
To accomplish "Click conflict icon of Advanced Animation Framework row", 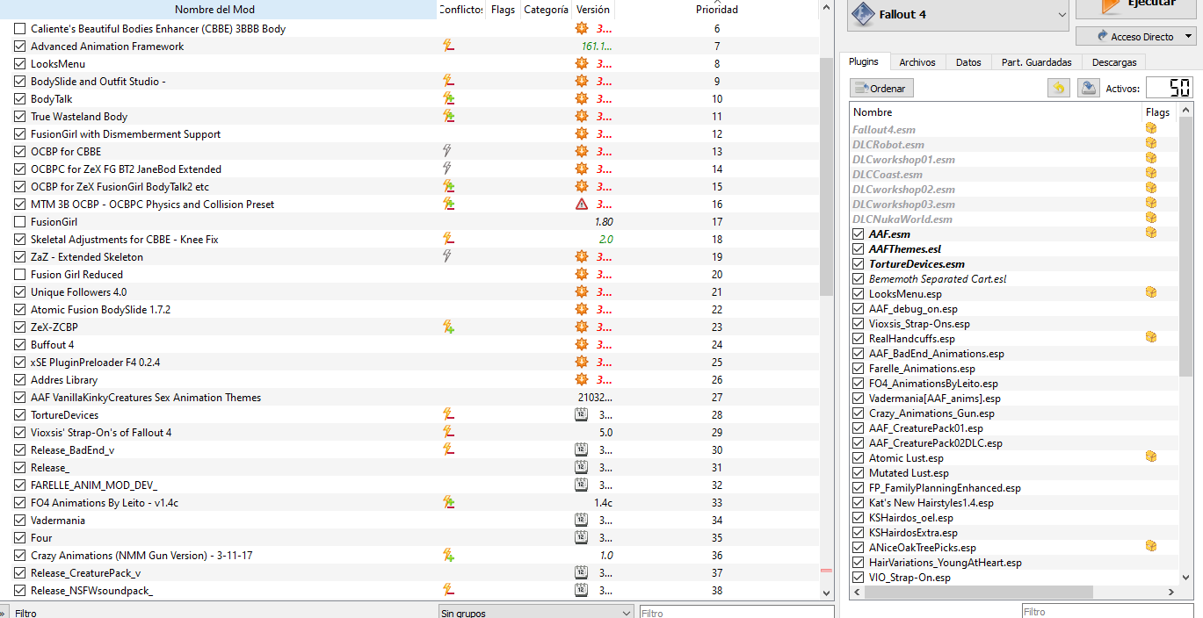I will [448, 46].
